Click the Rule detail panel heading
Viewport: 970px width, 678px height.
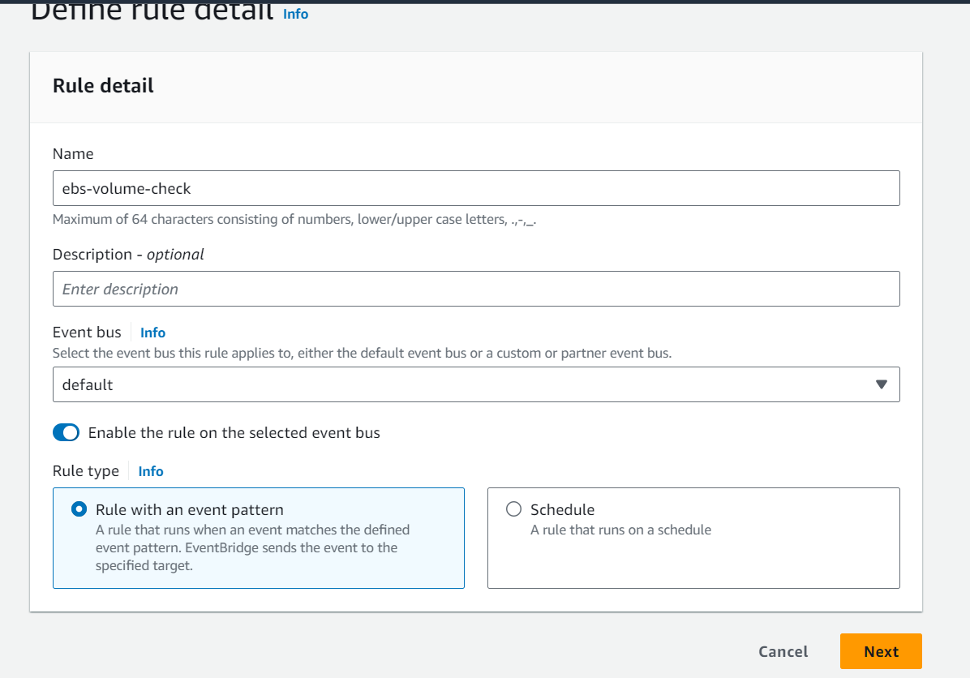(x=103, y=85)
